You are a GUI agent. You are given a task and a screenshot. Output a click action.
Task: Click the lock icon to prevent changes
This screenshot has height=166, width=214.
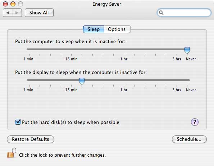coord(12,153)
